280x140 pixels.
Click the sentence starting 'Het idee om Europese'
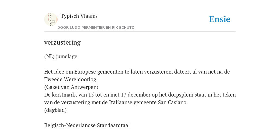point(137,75)
